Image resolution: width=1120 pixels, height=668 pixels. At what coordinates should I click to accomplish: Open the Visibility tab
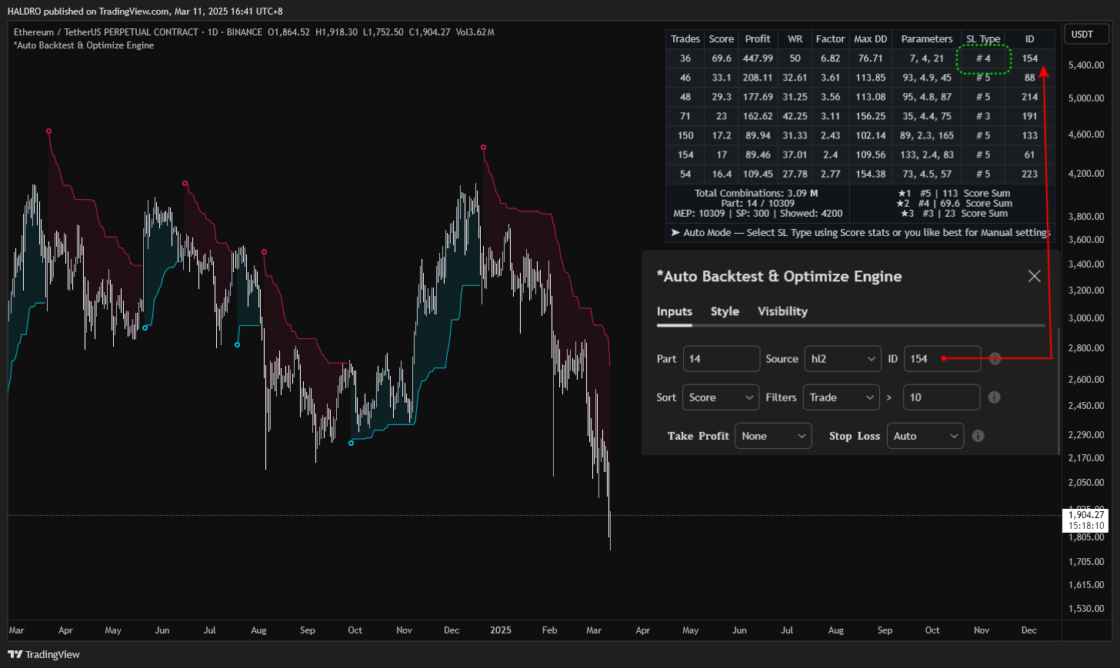(782, 311)
